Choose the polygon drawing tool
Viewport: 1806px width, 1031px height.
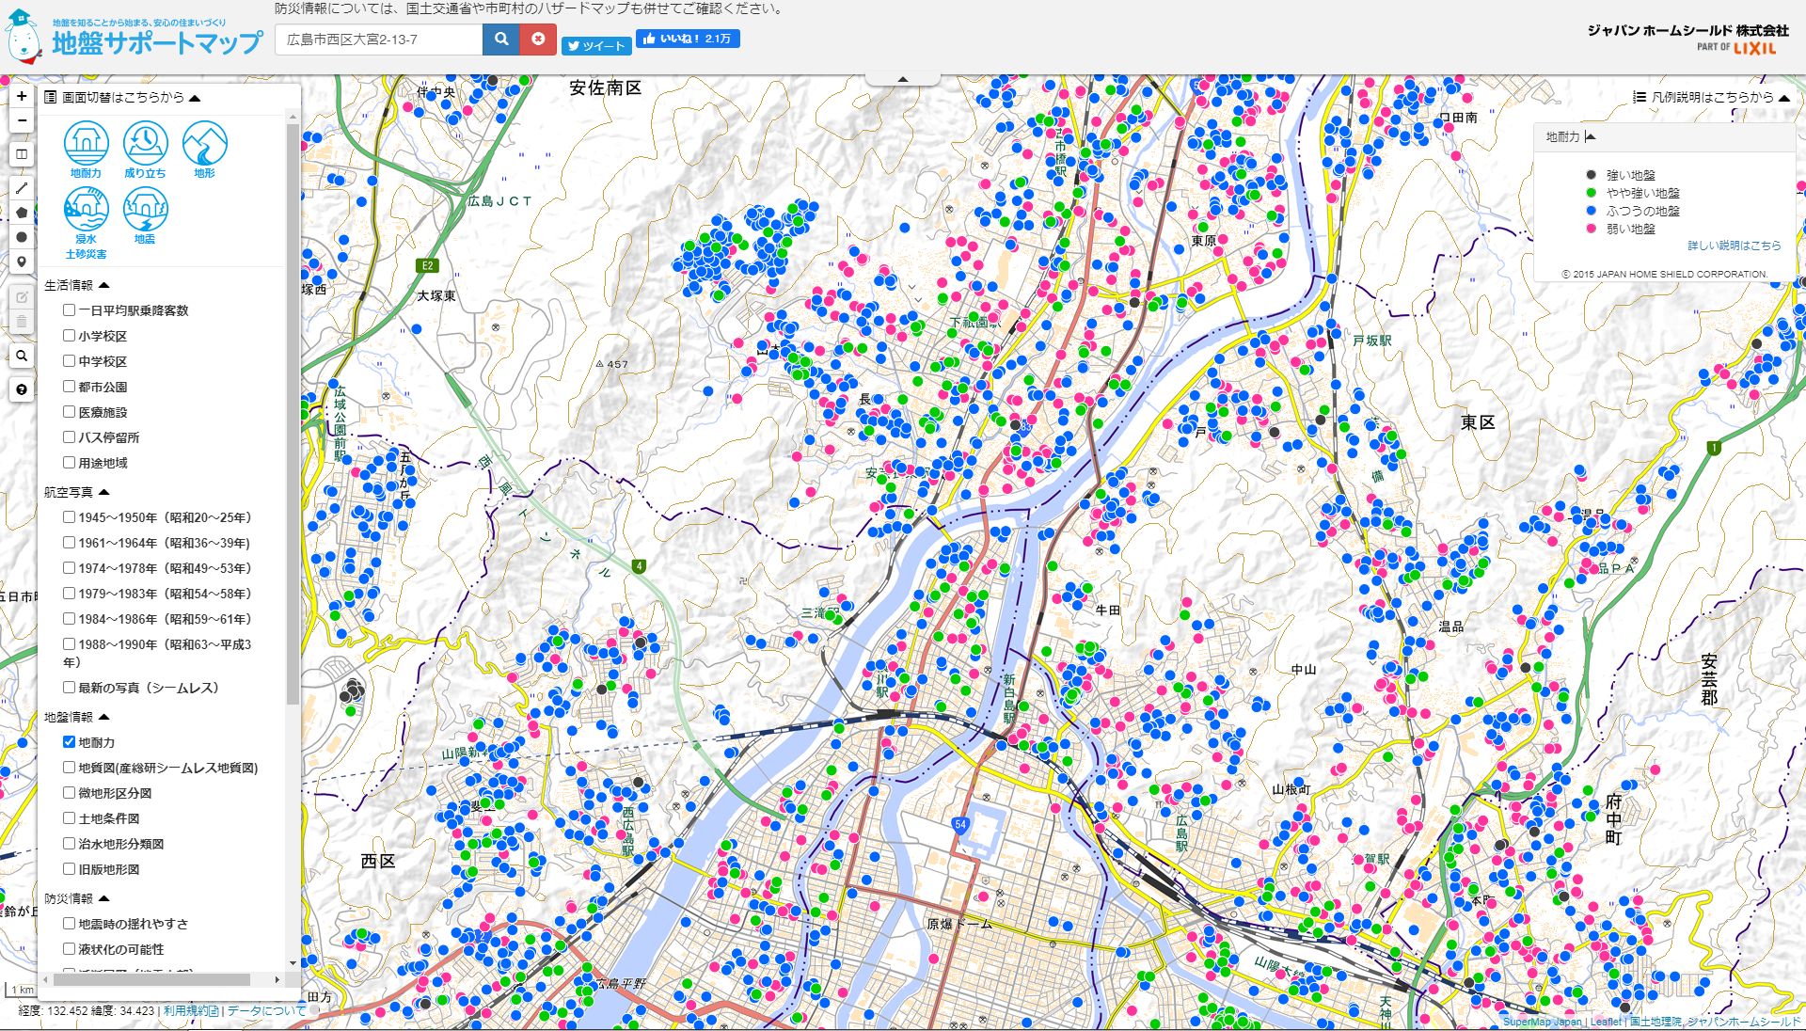point(22,213)
